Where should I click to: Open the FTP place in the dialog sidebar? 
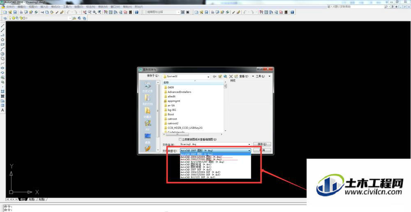148,125
